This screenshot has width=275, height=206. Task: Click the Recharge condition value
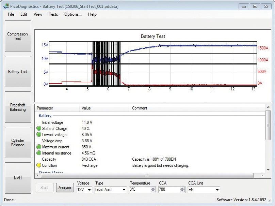click(x=90, y=165)
